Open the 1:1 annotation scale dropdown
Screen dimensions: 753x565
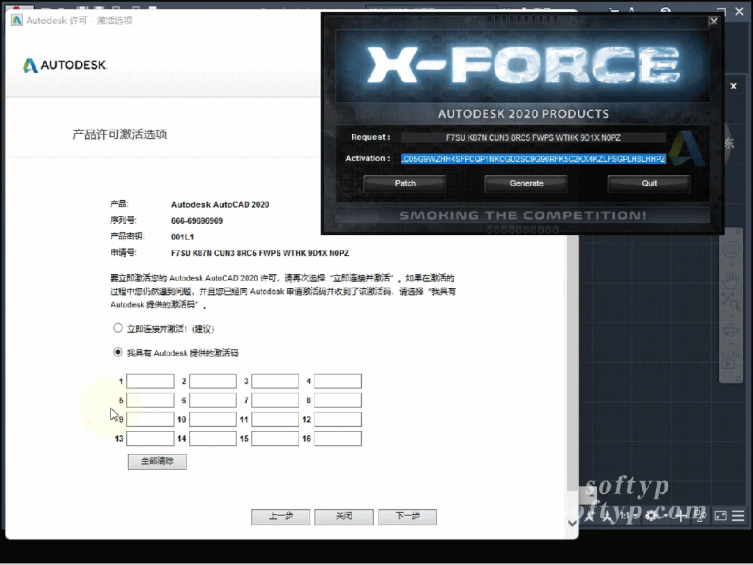[x=629, y=515]
